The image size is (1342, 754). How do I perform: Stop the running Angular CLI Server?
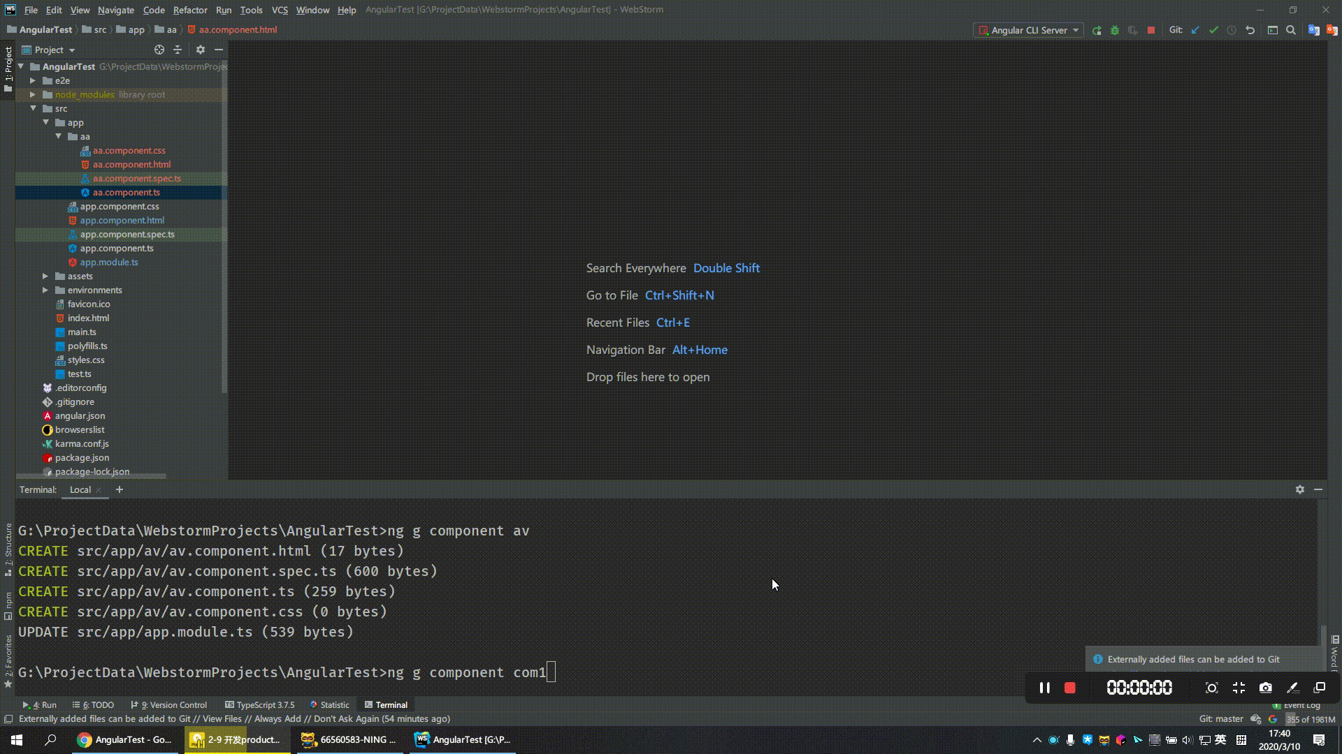click(1151, 30)
